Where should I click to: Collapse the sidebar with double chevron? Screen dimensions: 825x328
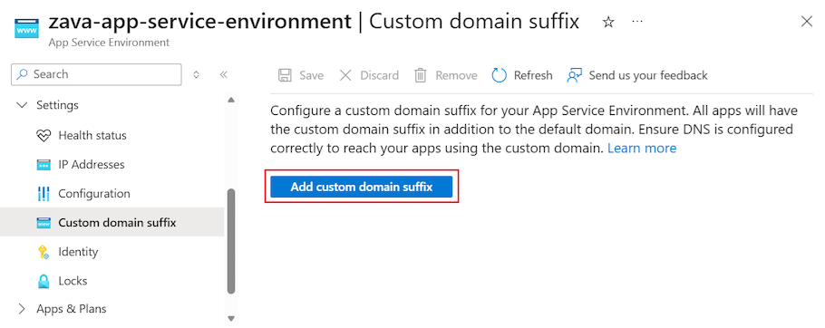224,74
